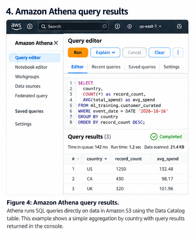The height and width of the screenshot is (240, 196).
Task: Click the Completed status label
Action: coord(171,136)
